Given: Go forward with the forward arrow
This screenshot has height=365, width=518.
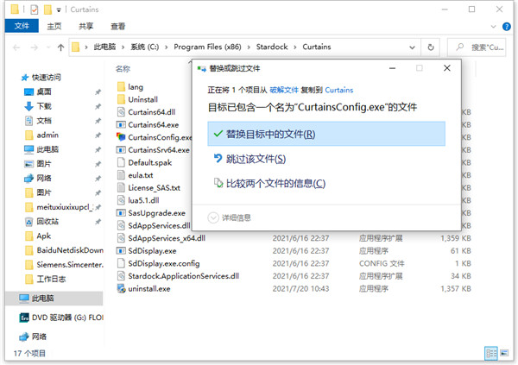Looking at the screenshot, I should click(34, 47).
